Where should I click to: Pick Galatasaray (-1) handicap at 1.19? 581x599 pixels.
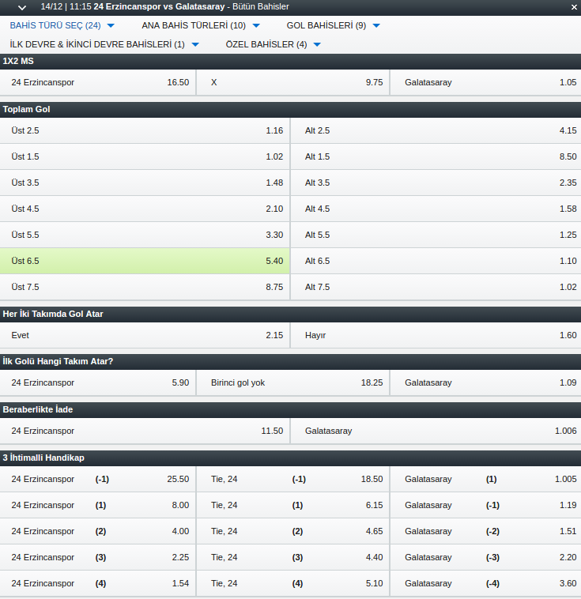pos(486,505)
